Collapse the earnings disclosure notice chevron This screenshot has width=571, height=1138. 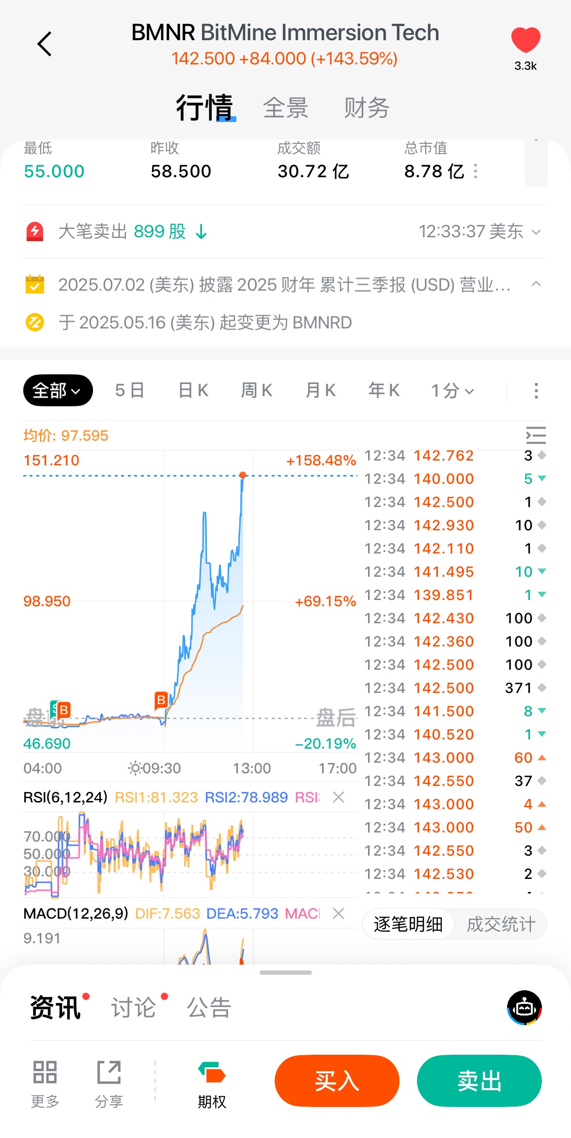click(x=536, y=284)
